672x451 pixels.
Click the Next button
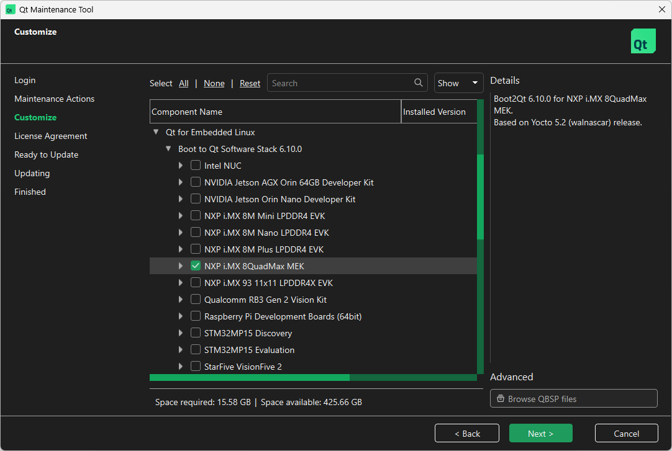click(x=540, y=432)
